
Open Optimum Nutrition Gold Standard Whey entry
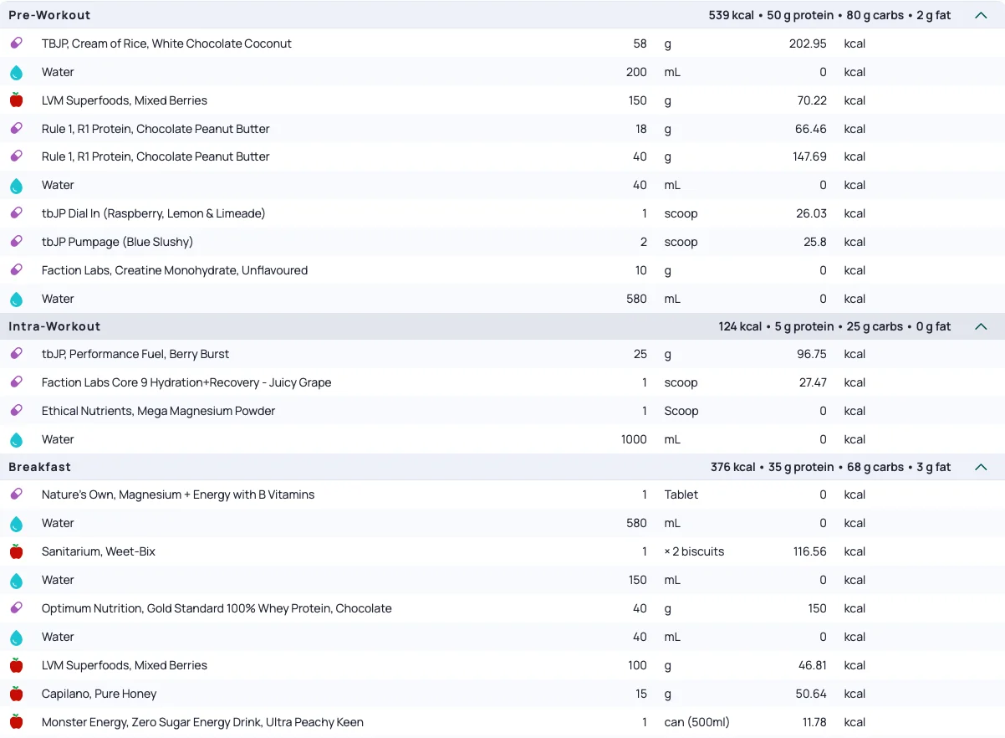217,608
